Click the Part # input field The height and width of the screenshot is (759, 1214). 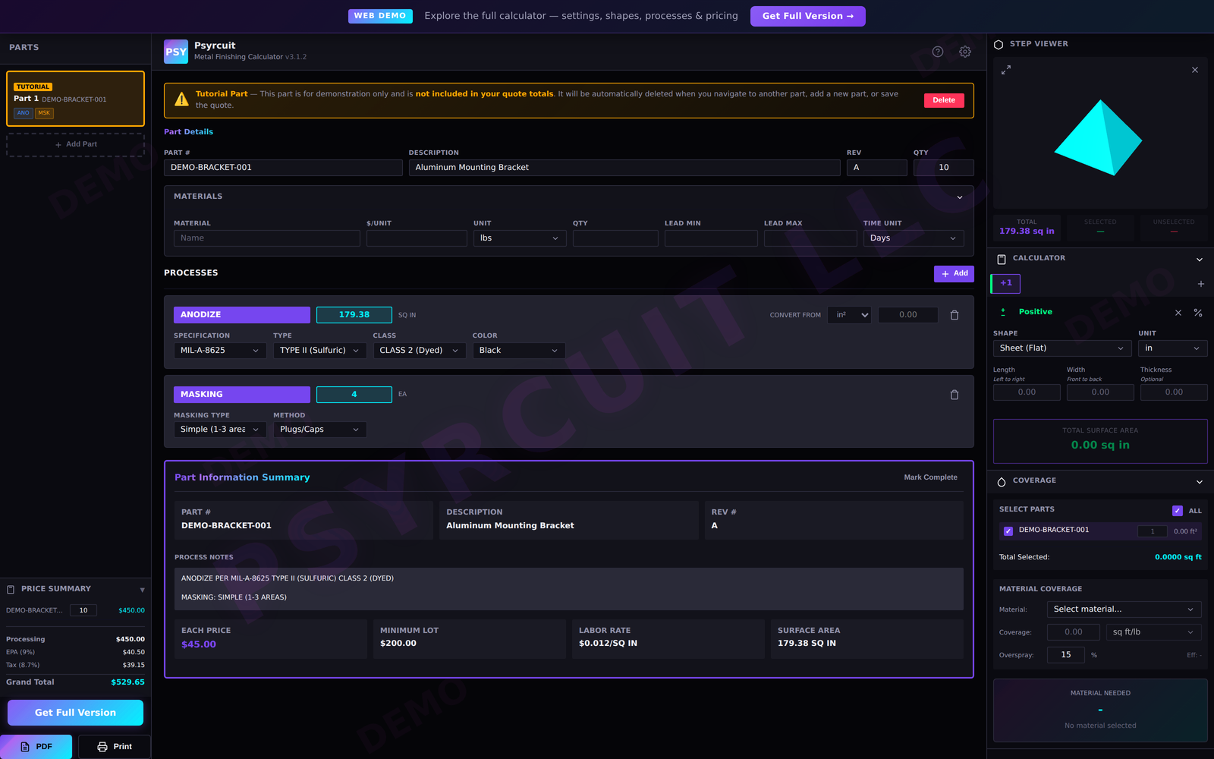point(283,168)
